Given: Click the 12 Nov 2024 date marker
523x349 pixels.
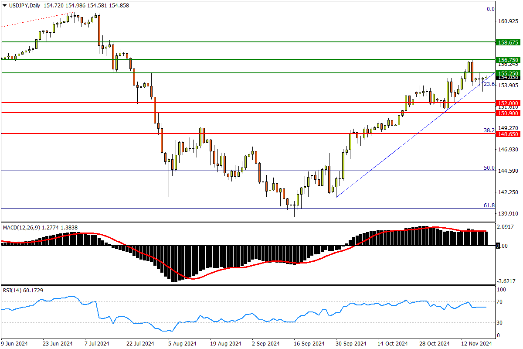Looking at the screenshot, I should pos(477,343).
